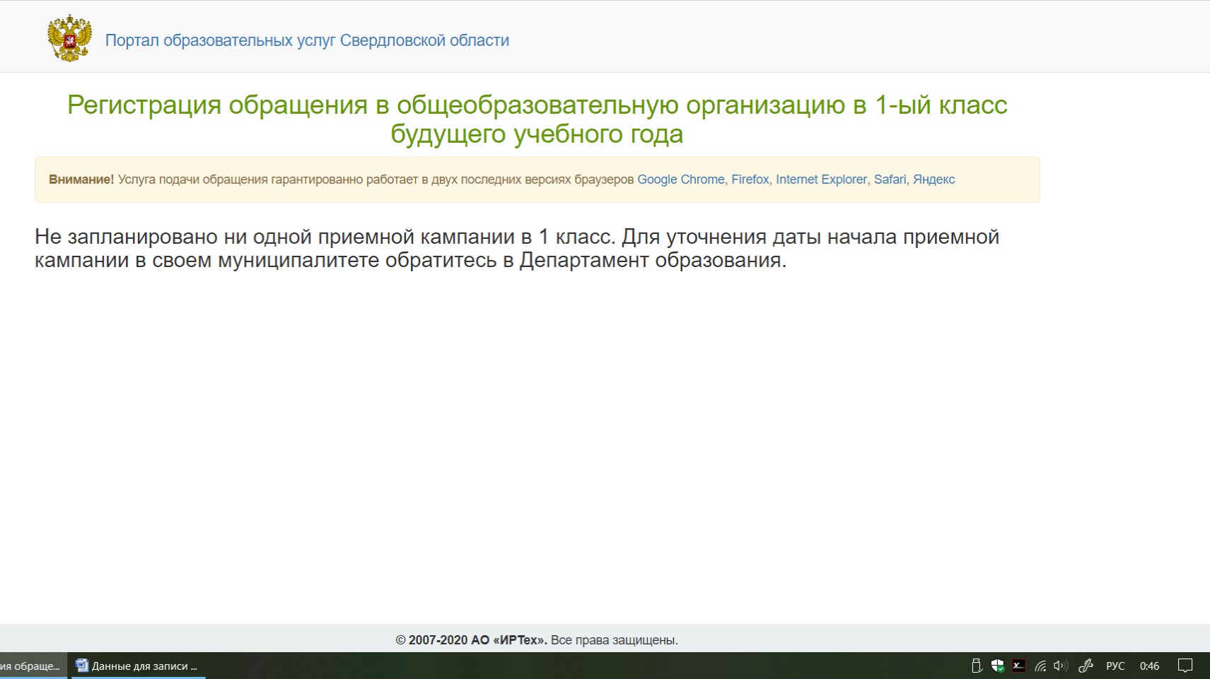Click the system clock showing 0:46
This screenshot has height=679, width=1210.
(1149, 666)
